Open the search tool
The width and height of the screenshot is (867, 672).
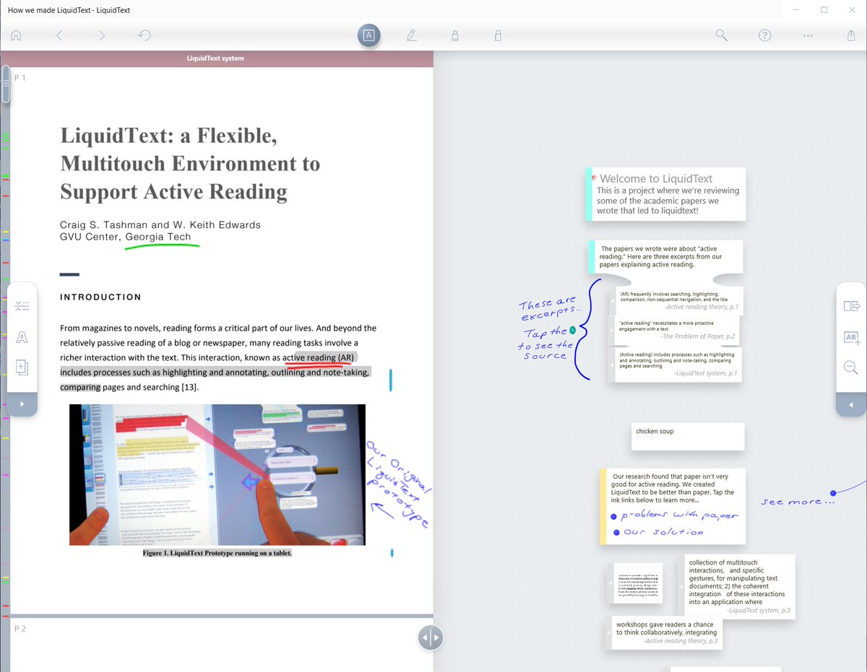pos(721,35)
